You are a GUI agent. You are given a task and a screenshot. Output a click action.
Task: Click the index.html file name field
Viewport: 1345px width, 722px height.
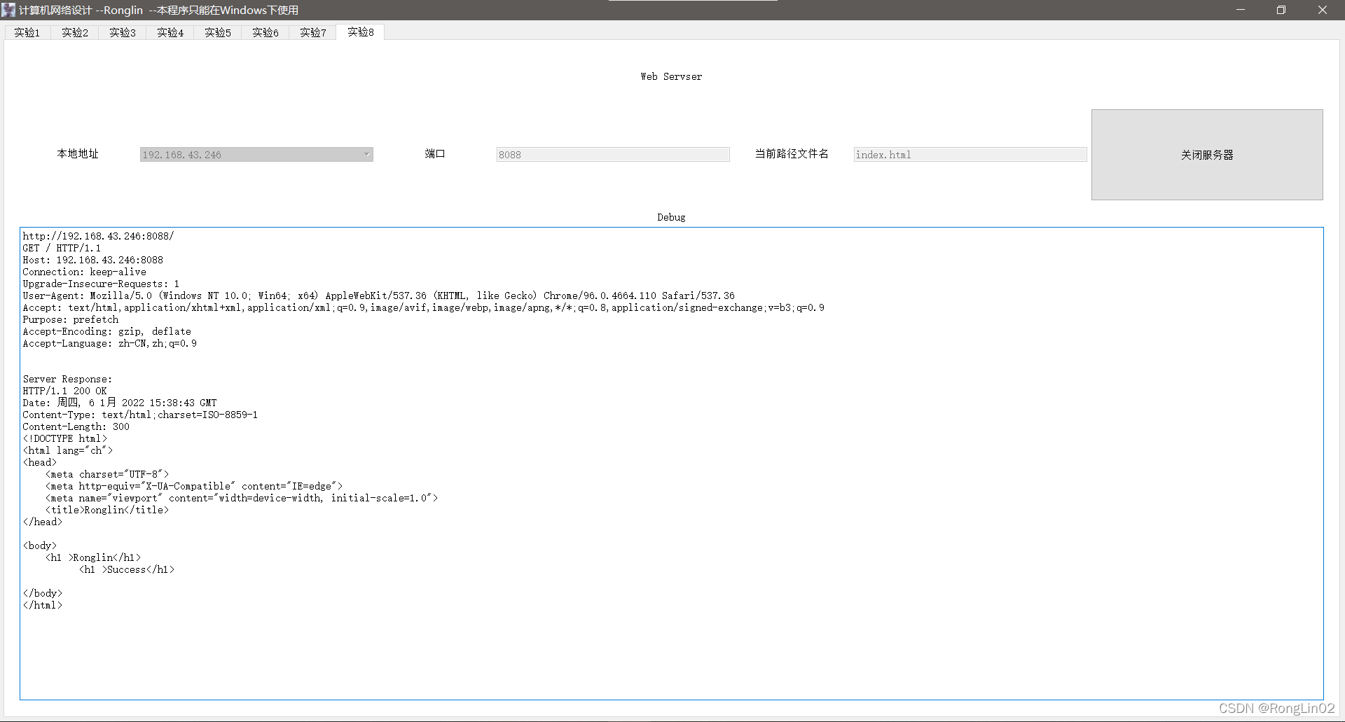pyautogui.click(x=970, y=155)
